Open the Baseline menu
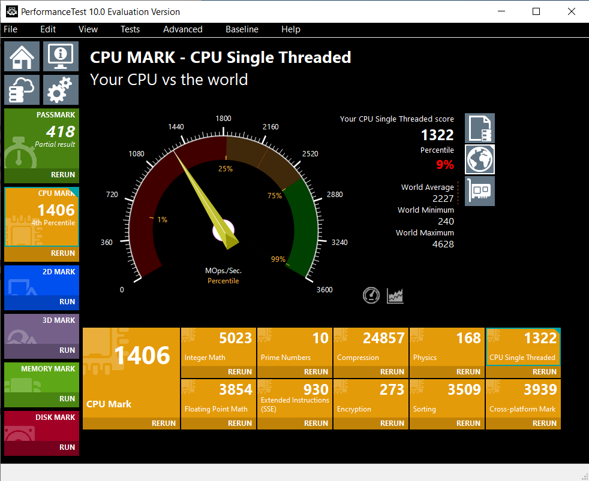589x481 pixels. pos(242,29)
